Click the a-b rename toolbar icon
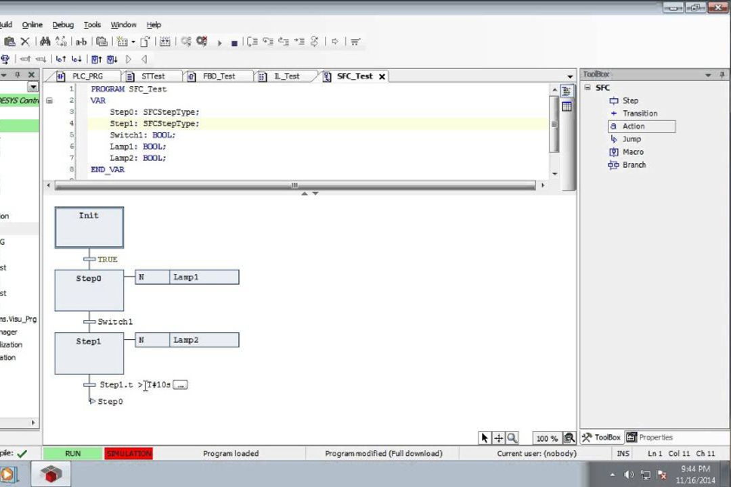Screen dimensions: 731x487 pos(81,42)
